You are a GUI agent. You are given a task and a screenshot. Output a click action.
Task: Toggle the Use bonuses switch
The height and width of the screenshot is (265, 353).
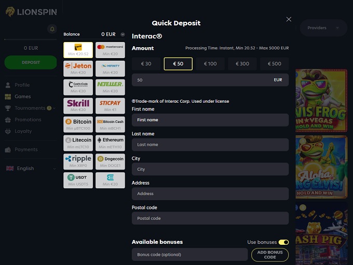click(x=283, y=242)
